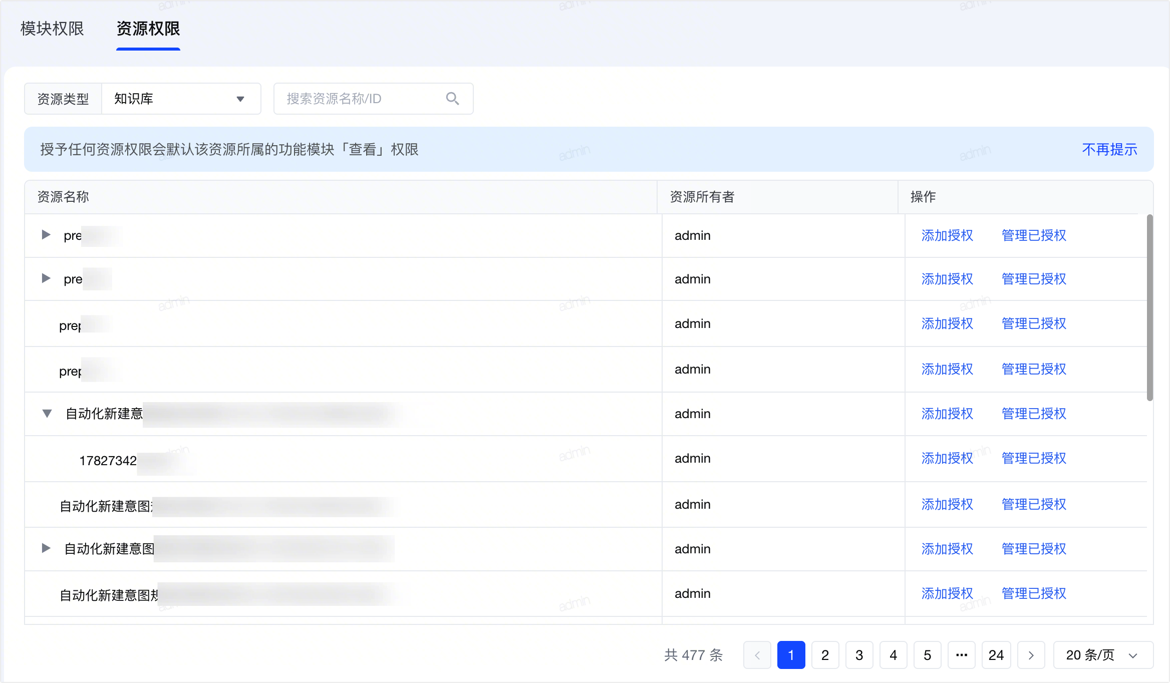Select the 17827342 child resource row
The height and width of the screenshot is (683, 1170).
[x=586, y=459]
